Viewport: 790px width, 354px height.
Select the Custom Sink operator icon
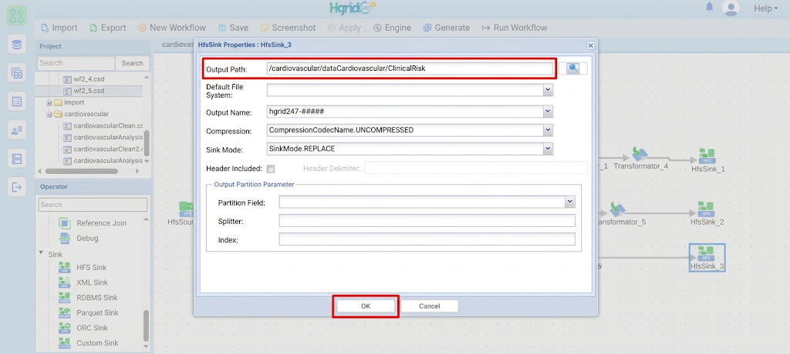(65, 342)
